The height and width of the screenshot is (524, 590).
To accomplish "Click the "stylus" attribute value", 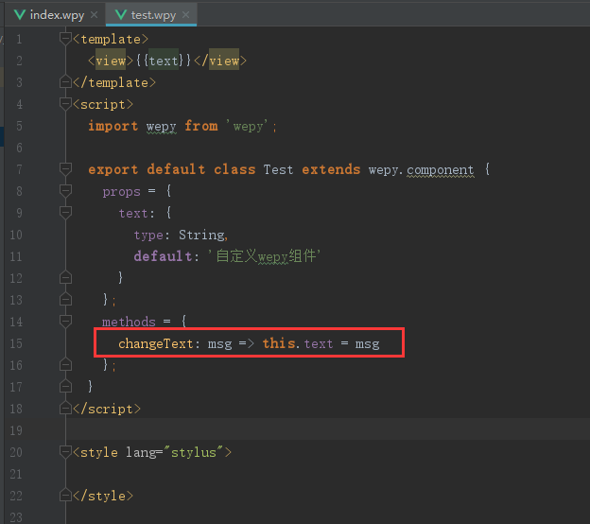I will (194, 452).
